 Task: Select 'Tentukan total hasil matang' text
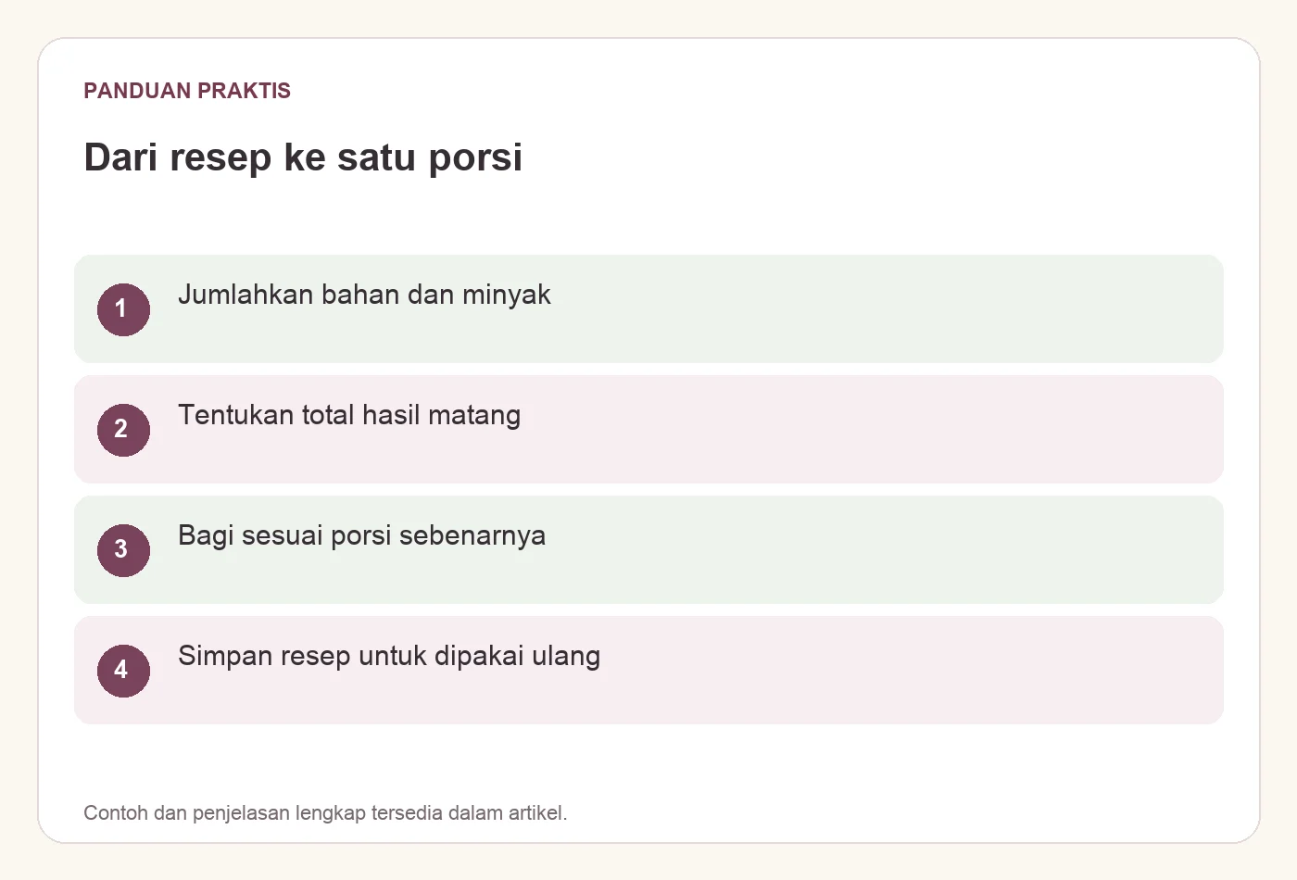[x=349, y=415]
